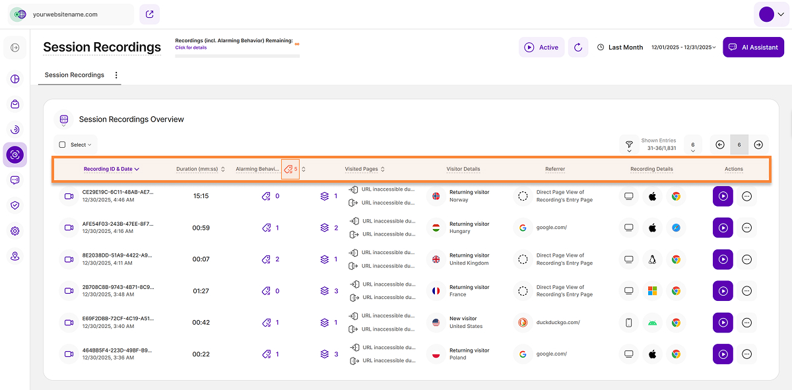Open more actions for recording AFE54F03
The width and height of the screenshot is (792, 390).
point(747,228)
